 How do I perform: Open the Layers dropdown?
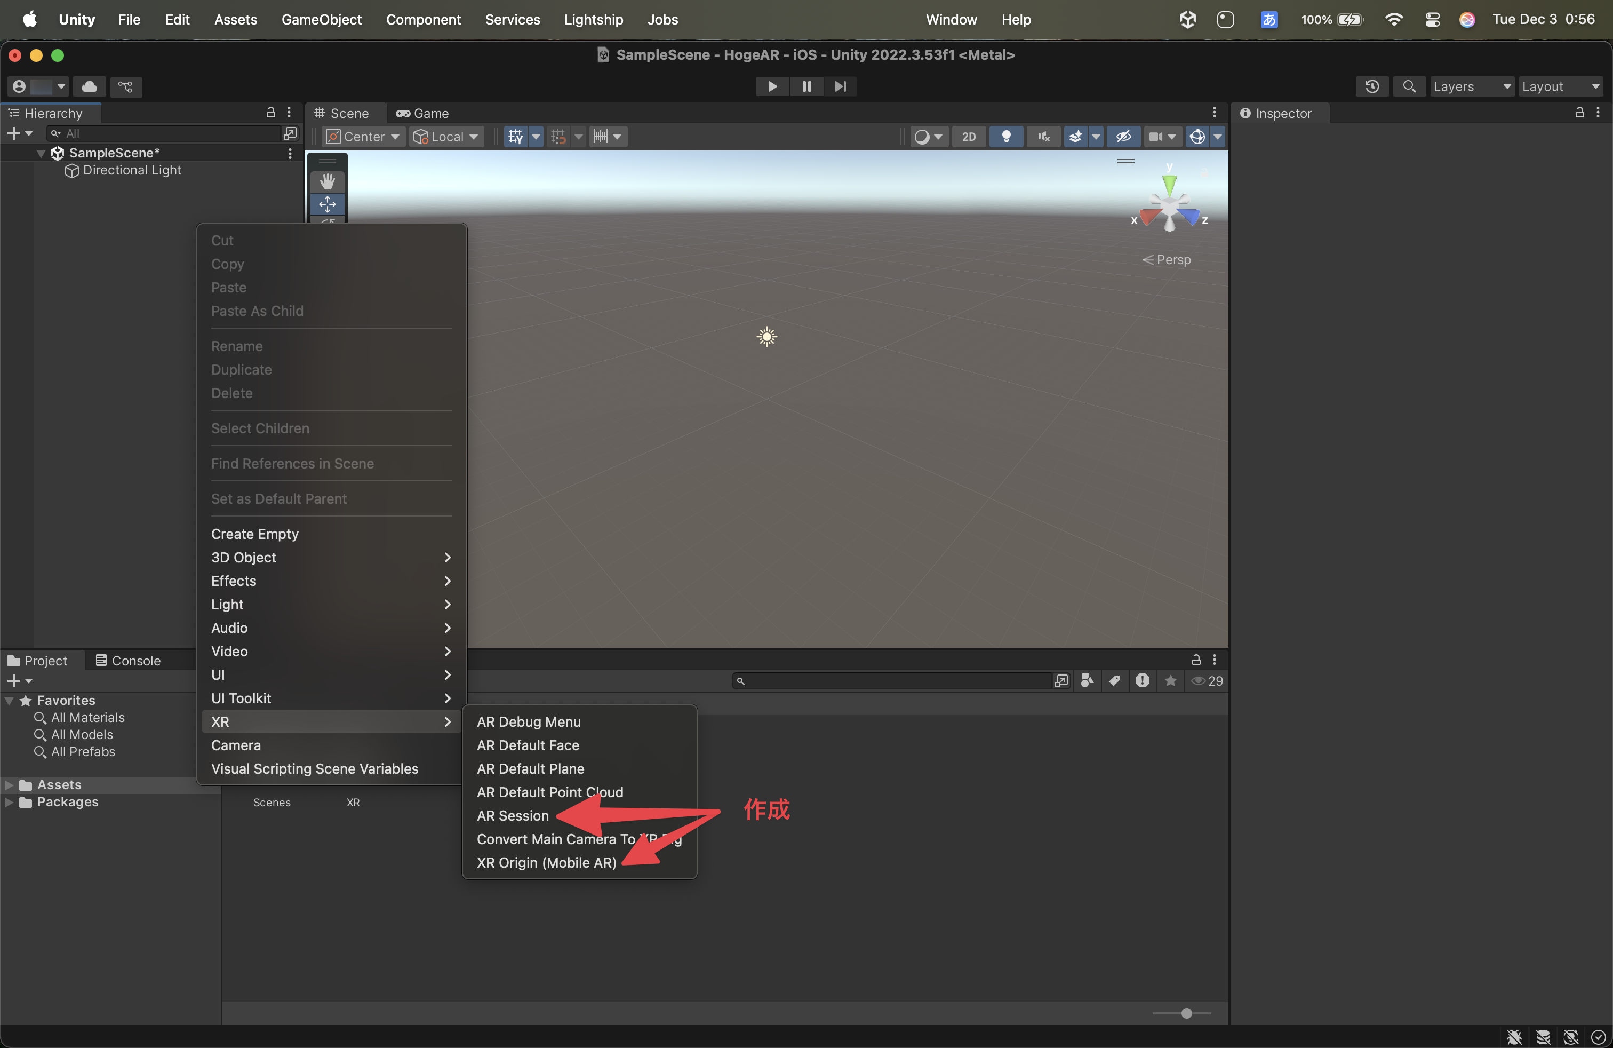pyautogui.click(x=1471, y=86)
